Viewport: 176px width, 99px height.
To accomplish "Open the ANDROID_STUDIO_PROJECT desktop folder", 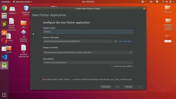I will coord(168,24).
